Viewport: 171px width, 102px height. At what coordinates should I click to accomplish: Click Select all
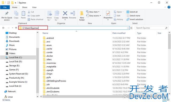(x=132, y=12)
